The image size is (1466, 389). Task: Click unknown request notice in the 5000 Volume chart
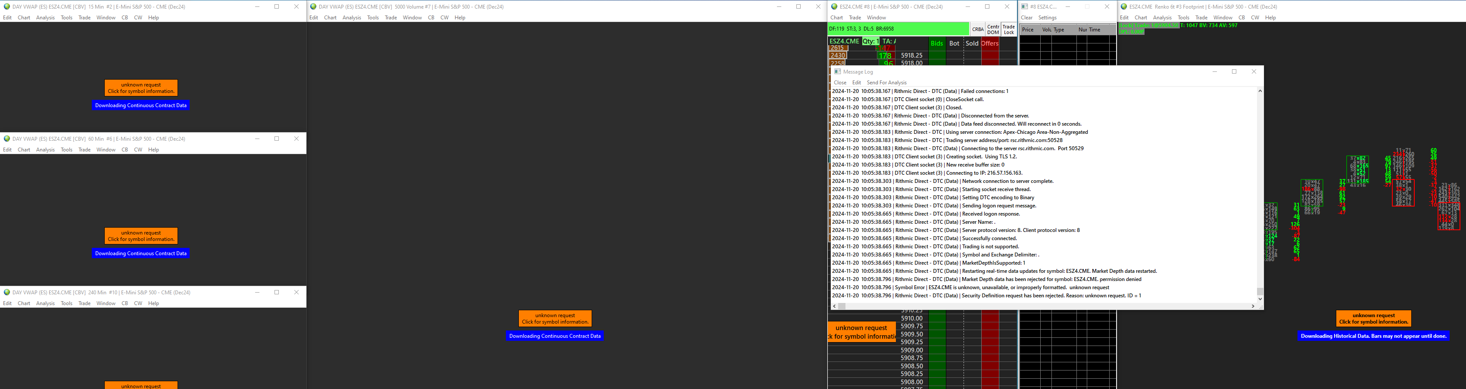pyautogui.click(x=555, y=318)
